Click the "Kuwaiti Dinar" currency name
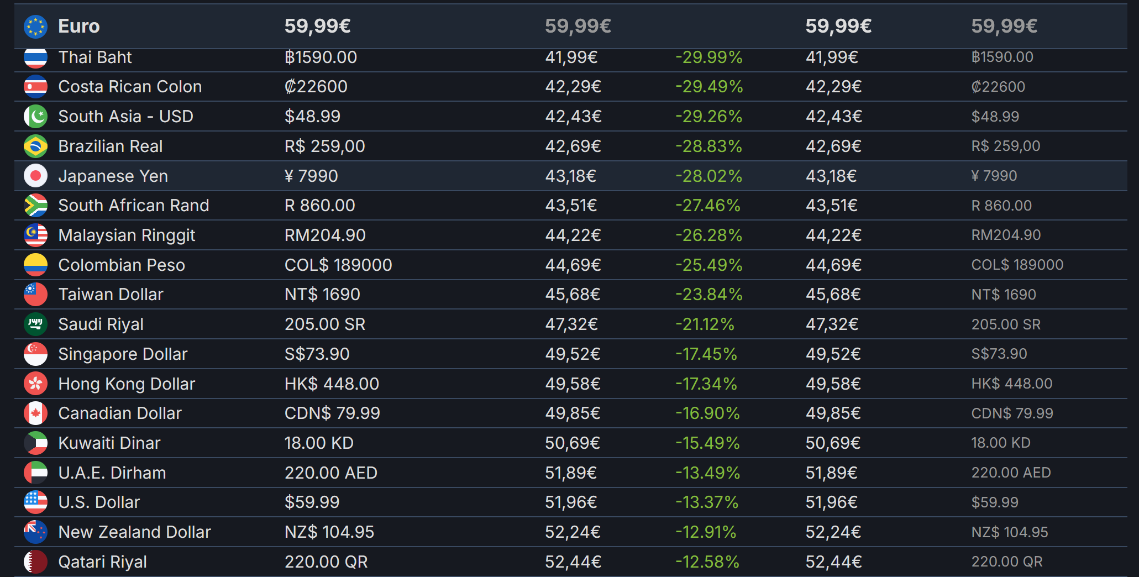The width and height of the screenshot is (1139, 577). (x=109, y=443)
